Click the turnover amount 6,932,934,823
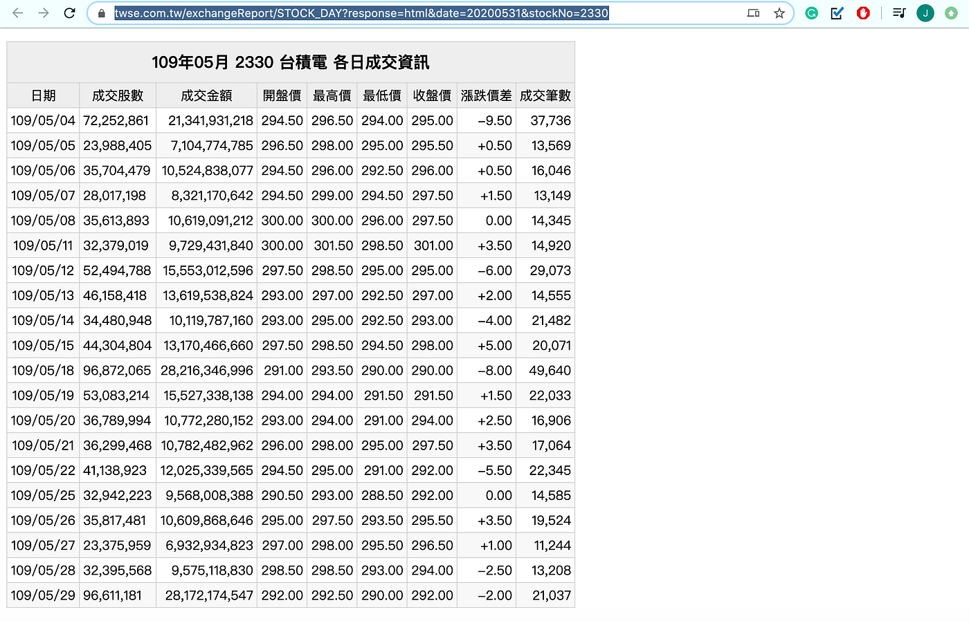This screenshot has height=621, width=969. pos(210,546)
